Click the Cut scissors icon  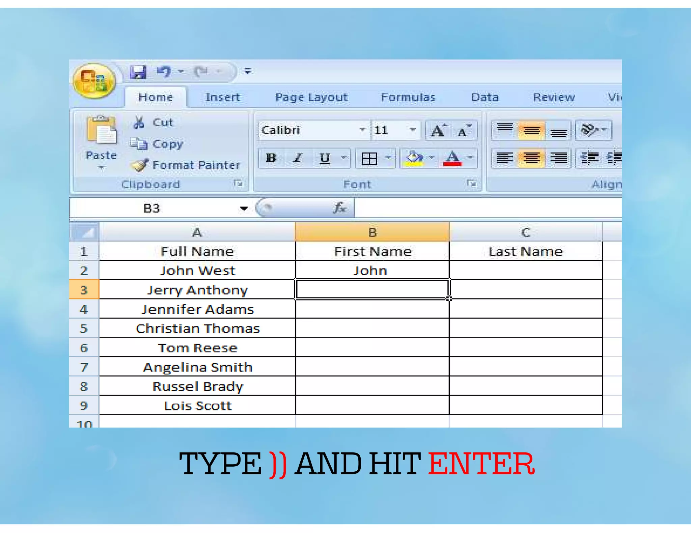139,123
